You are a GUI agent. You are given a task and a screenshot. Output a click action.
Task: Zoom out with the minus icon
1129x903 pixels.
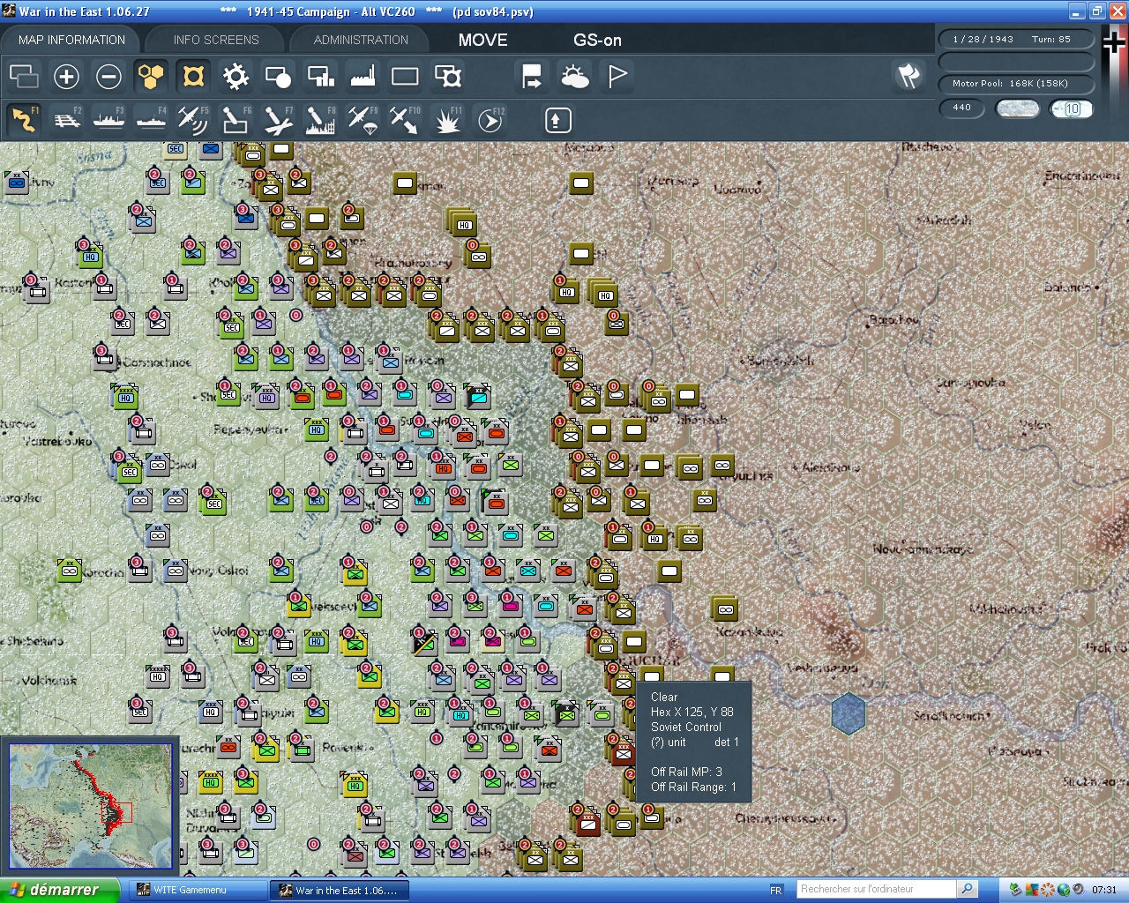[x=108, y=77]
